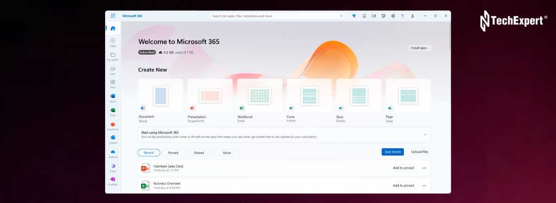Open Apps in the left sidebar
This screenshot has width=556, height=203.
(x=113, y=84)
